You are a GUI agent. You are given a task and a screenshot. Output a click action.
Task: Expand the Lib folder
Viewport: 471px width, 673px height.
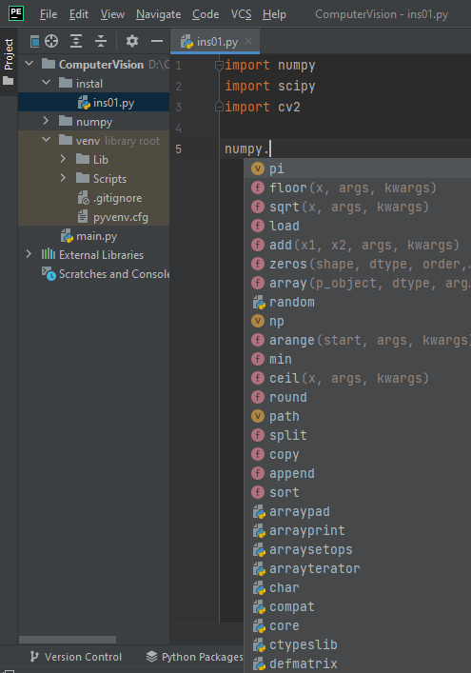tap(63, 159)
